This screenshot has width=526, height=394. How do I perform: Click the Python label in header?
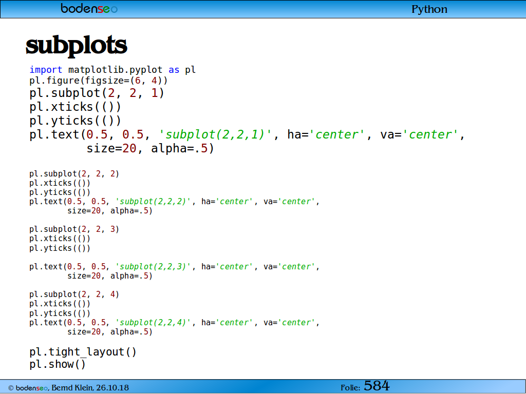click(x=429, y=9)
